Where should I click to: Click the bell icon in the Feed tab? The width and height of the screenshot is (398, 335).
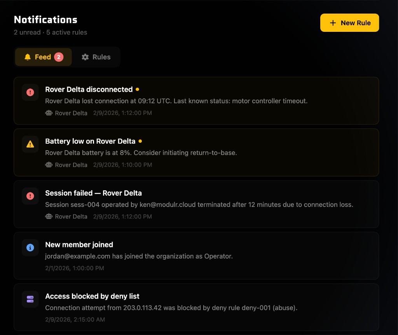click(28, 57)
